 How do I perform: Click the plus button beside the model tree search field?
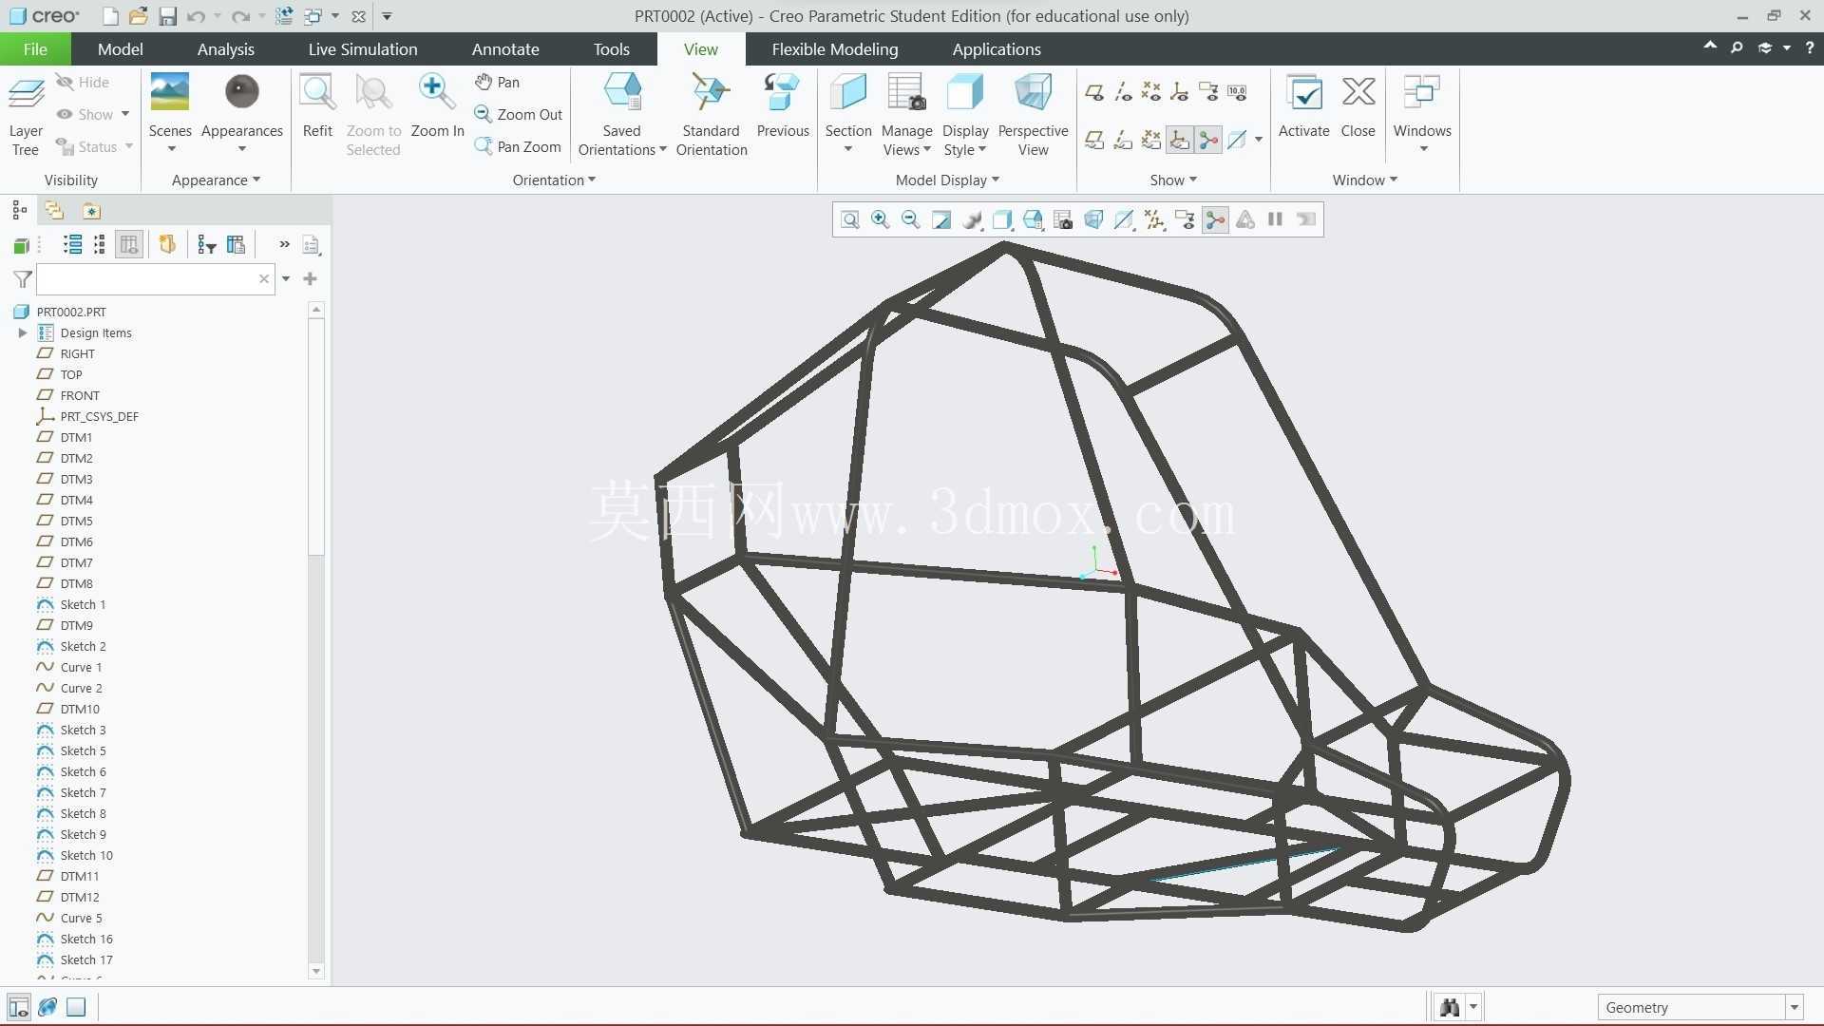coord(310,279)
